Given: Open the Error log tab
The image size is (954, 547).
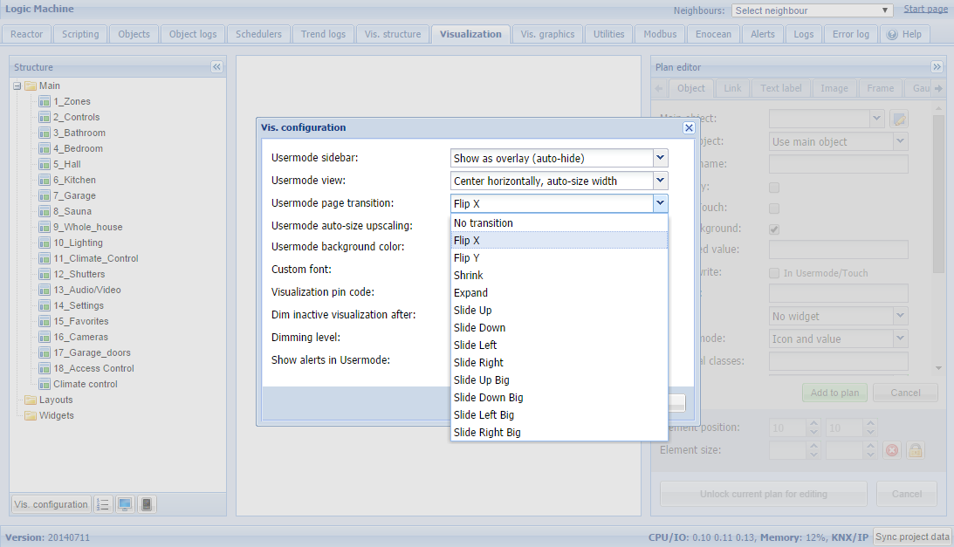Looking at the screenshot, I should coord(850,34).
